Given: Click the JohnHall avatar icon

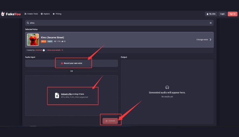Looking at the screenshot, I should [44, 50].
